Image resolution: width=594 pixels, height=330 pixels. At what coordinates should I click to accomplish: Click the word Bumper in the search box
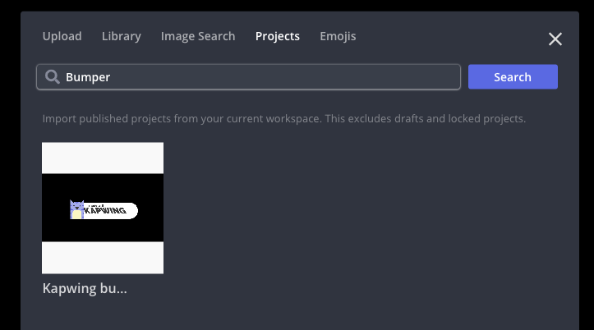click(88, 77)
